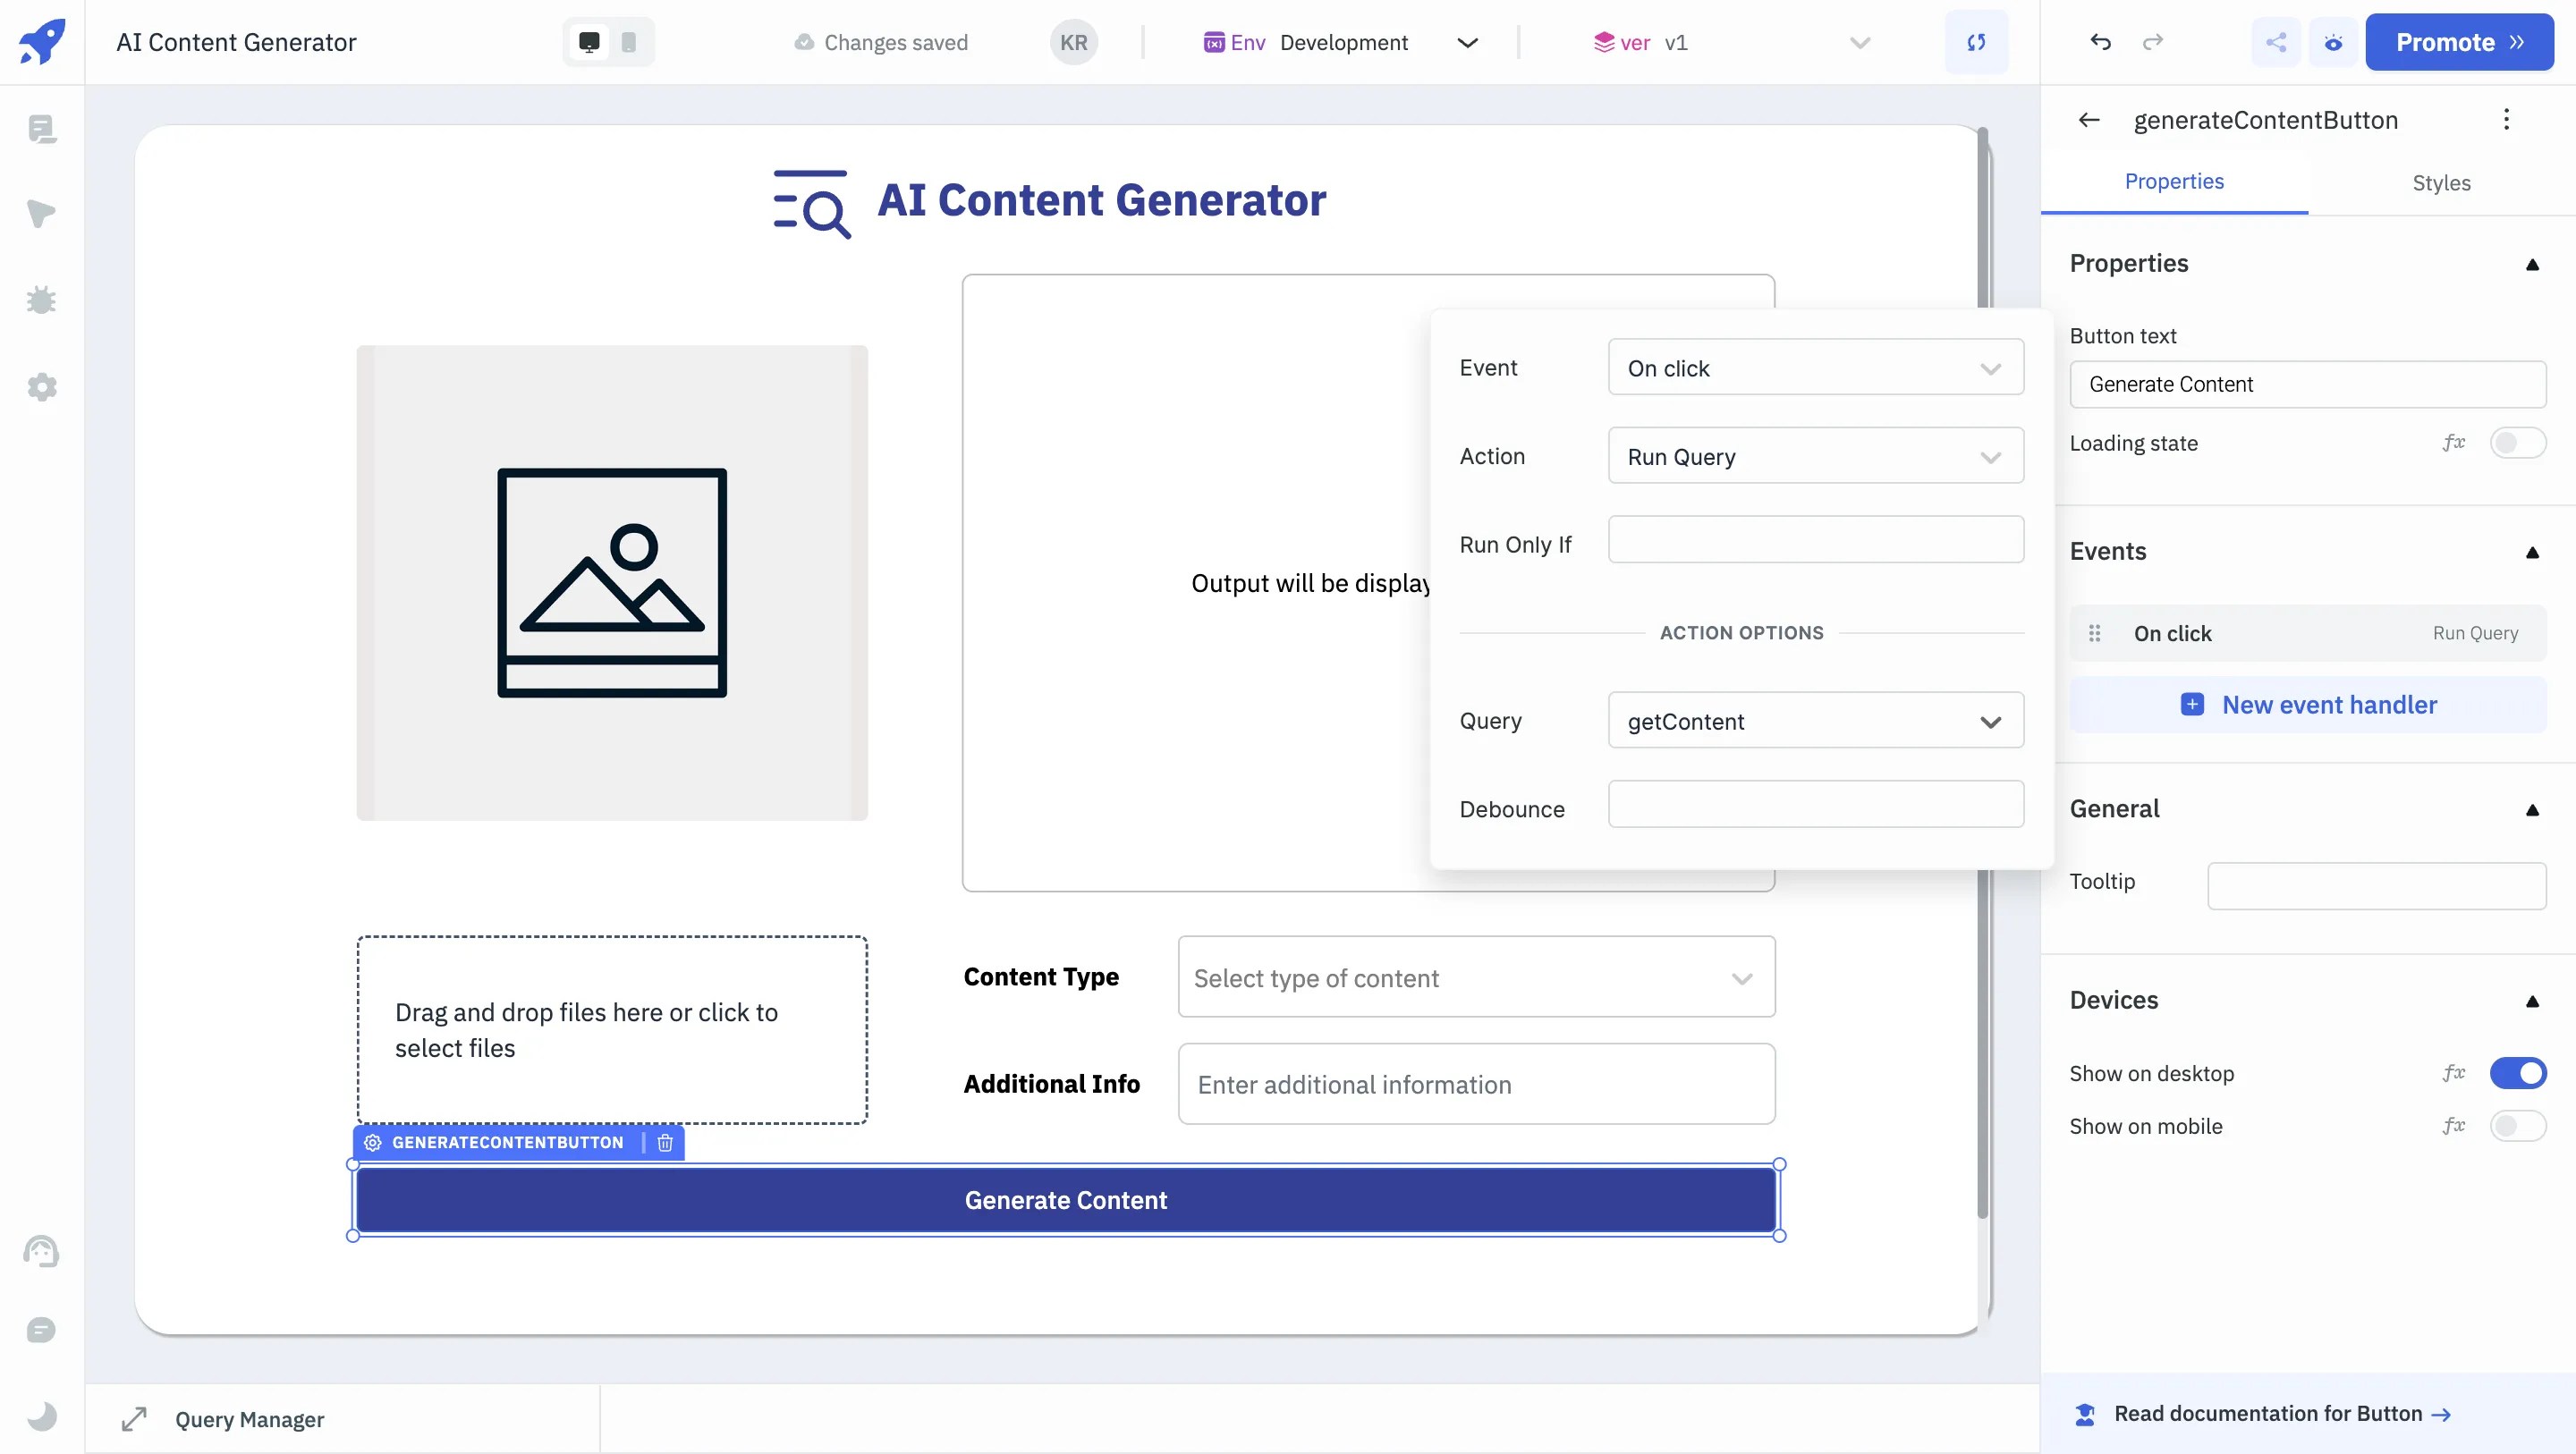The image size is (2576, 1454).
Task: Open the Query dropdown showing getContent
Action: tap(1815, 720)
